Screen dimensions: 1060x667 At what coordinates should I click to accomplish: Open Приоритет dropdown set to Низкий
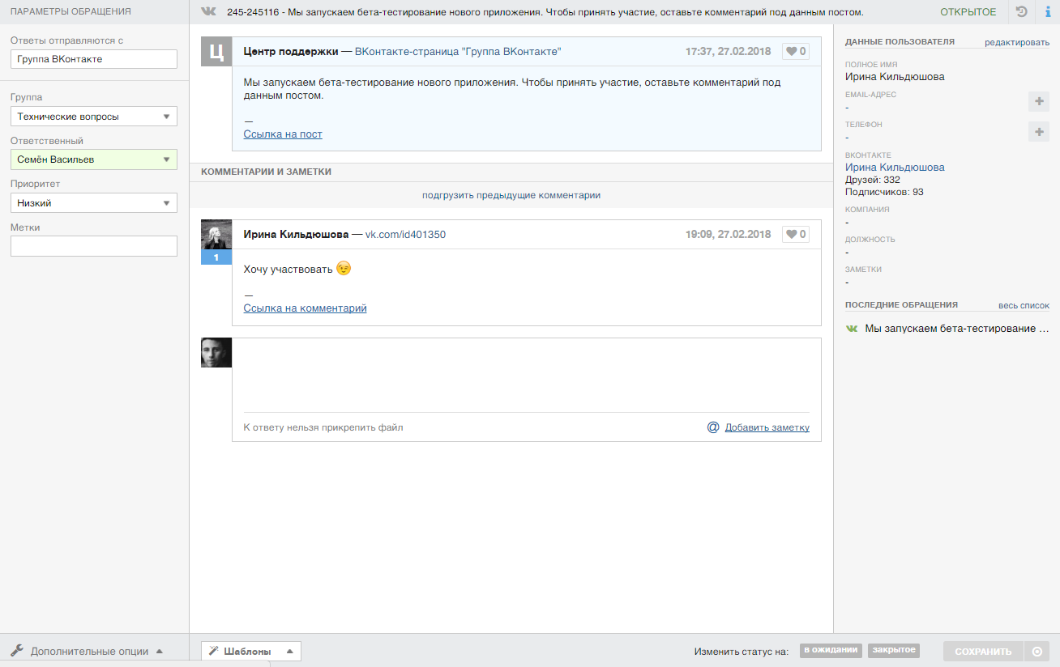click(x=94, y=203)
